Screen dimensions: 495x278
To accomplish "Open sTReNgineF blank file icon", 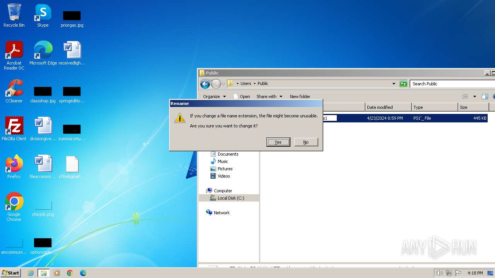I will click(x=72, y=166).
